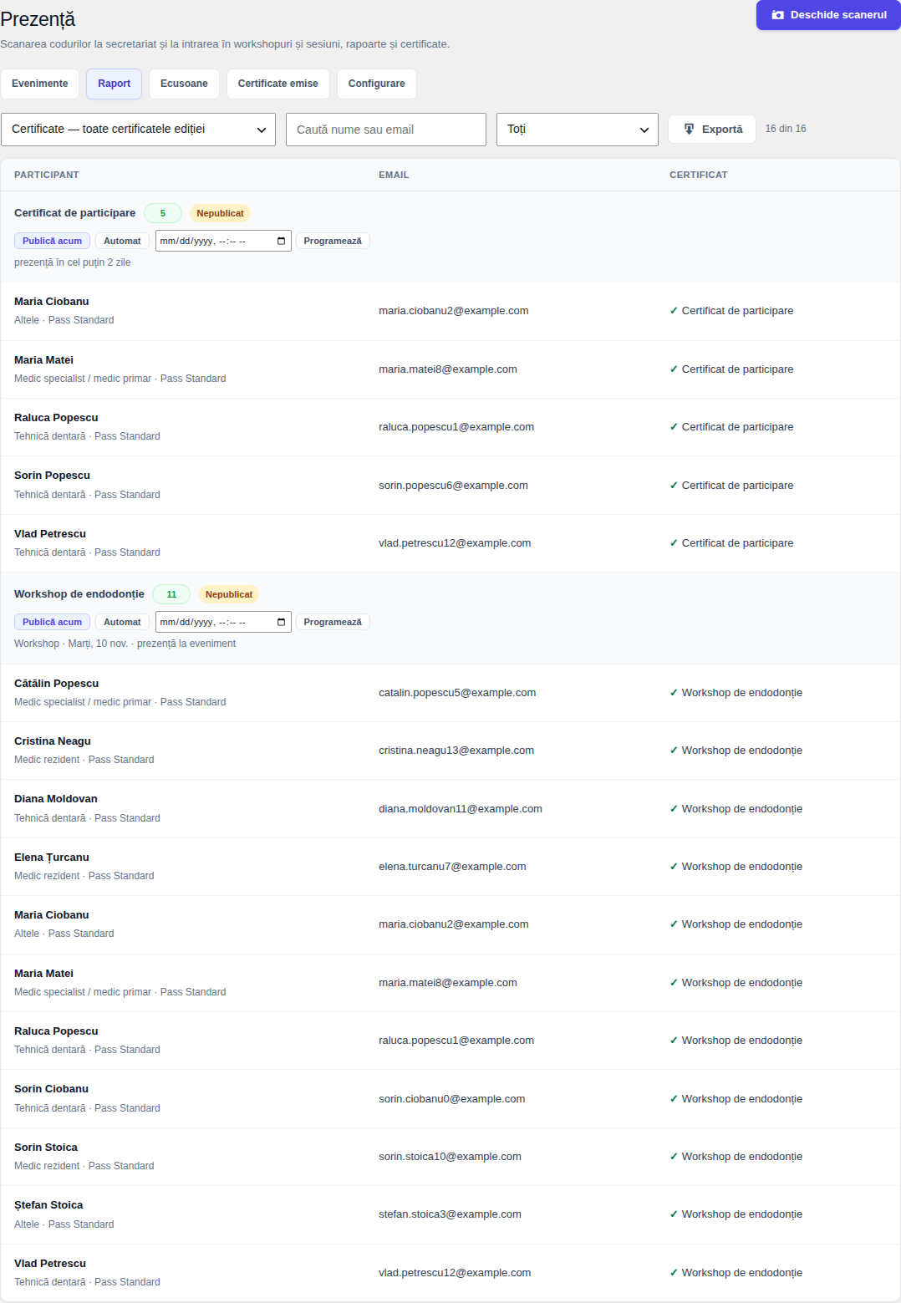Click Nepublicat badge next to Certificat de participare
The height and width of the screenshot is (1303, 901).
220,213
